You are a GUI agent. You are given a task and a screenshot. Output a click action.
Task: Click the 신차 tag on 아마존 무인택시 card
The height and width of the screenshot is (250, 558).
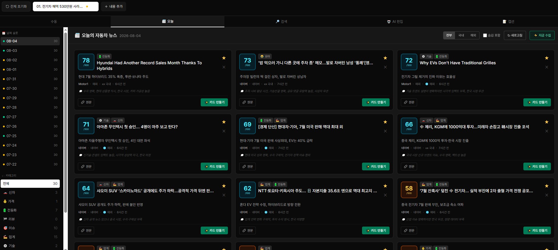point(118,120)
